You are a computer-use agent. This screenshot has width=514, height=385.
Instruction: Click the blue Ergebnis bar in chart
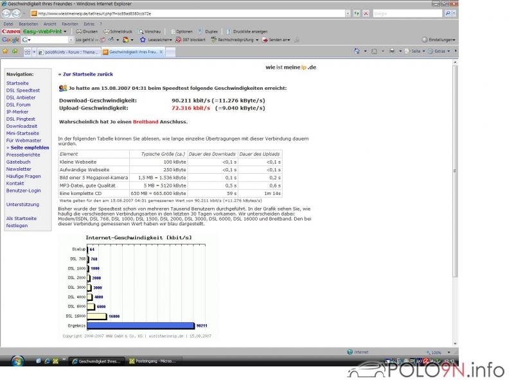[141, 325]
